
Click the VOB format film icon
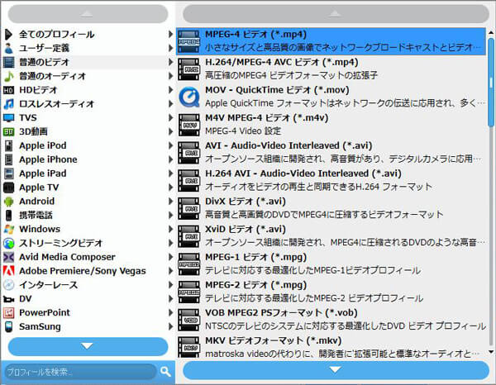[188, 320]
